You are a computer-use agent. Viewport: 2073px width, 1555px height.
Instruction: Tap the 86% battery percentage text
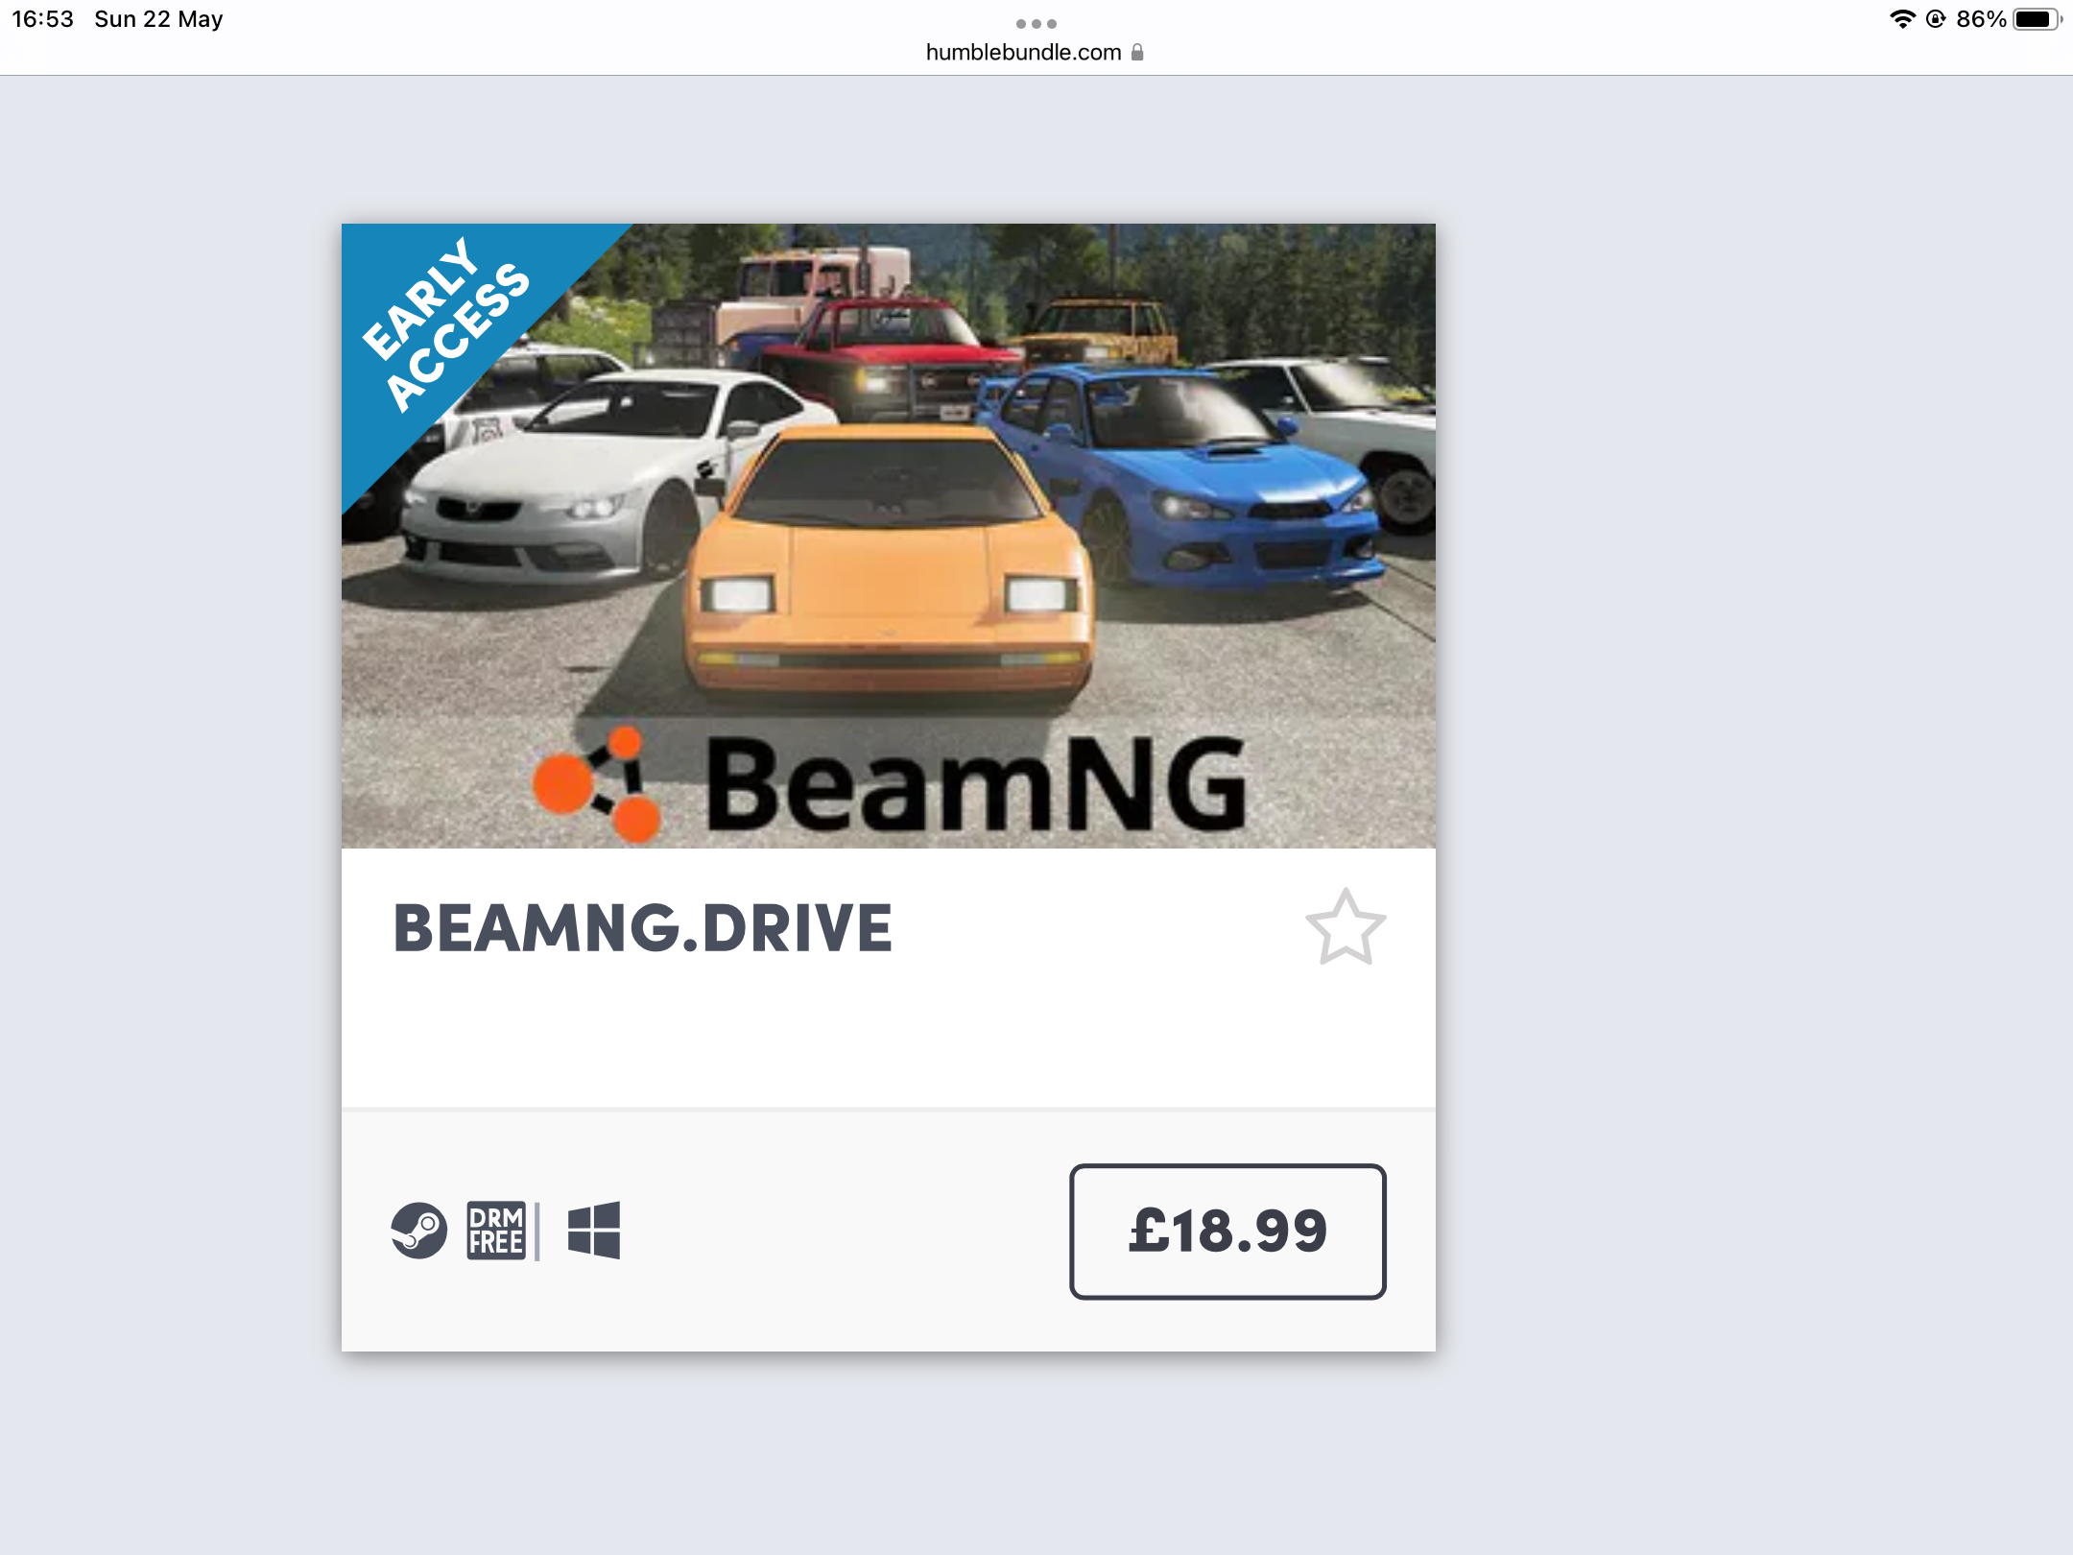(1981, 19)
